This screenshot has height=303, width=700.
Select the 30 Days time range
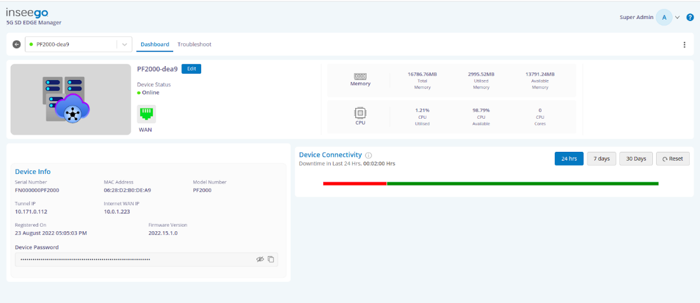point(636,159)
